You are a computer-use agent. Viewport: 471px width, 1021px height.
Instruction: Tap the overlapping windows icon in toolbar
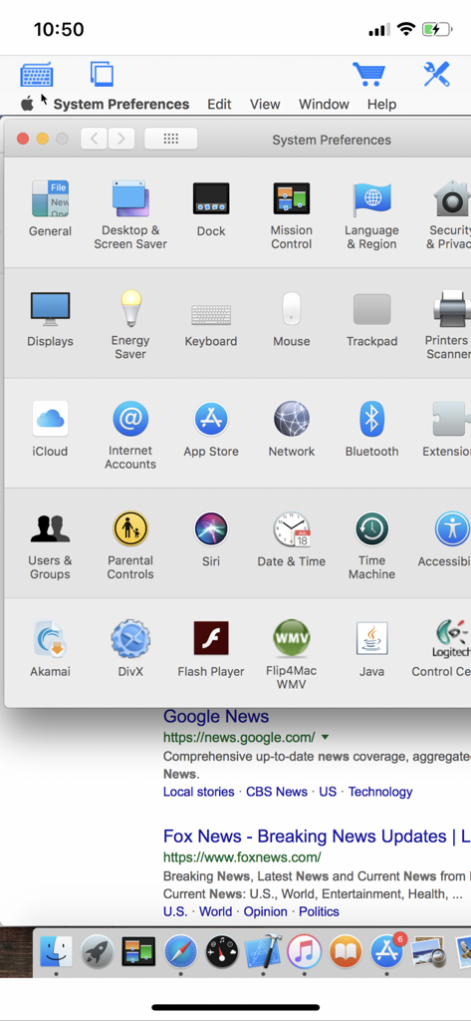click(x=103, y=74)
